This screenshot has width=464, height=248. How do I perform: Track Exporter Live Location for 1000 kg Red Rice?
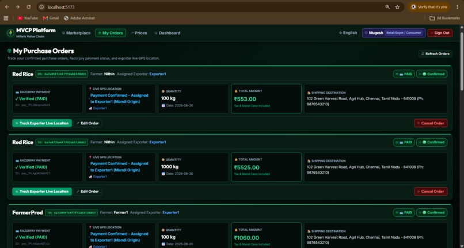[x=42, y=192]
